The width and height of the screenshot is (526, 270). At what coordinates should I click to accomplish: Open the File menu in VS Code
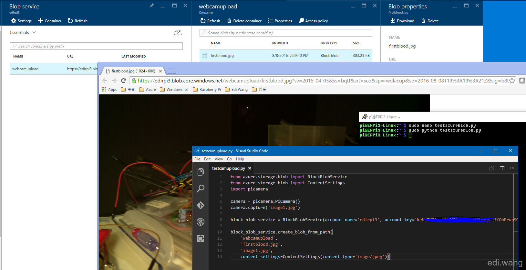click(197, 159)
